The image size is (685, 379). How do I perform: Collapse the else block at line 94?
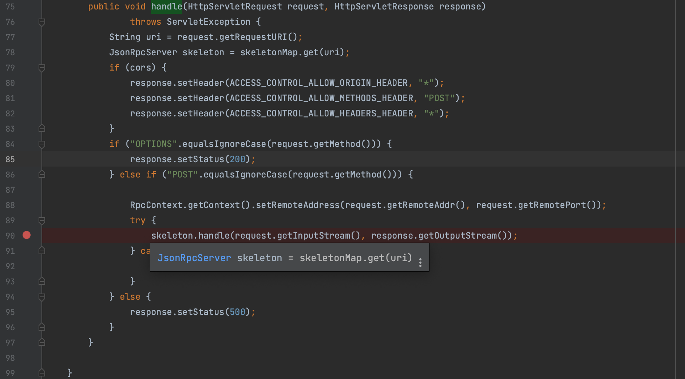[x=42, y=297]
